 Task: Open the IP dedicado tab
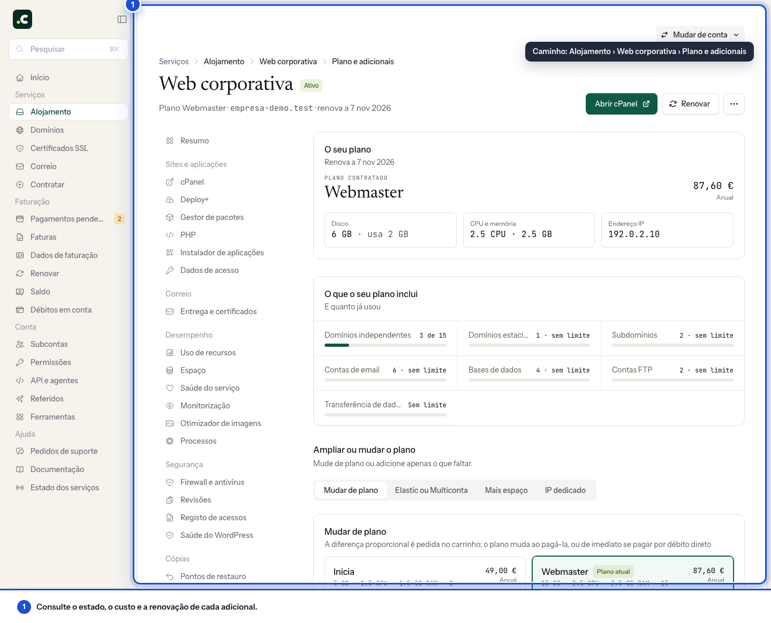click(565, 490)
